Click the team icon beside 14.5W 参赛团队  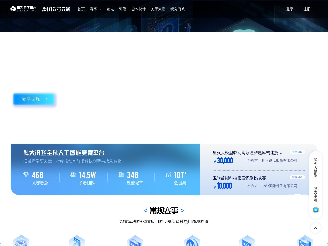point(73,175)
